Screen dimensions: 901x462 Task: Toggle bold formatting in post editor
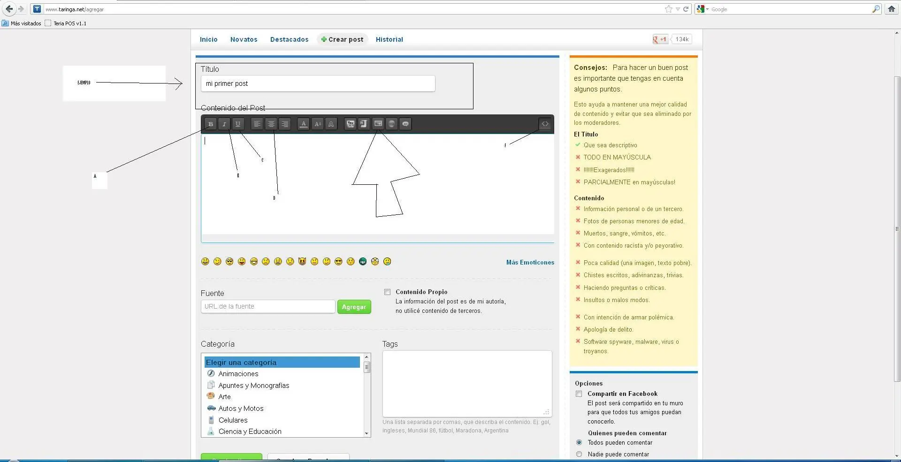coord(211,124)
